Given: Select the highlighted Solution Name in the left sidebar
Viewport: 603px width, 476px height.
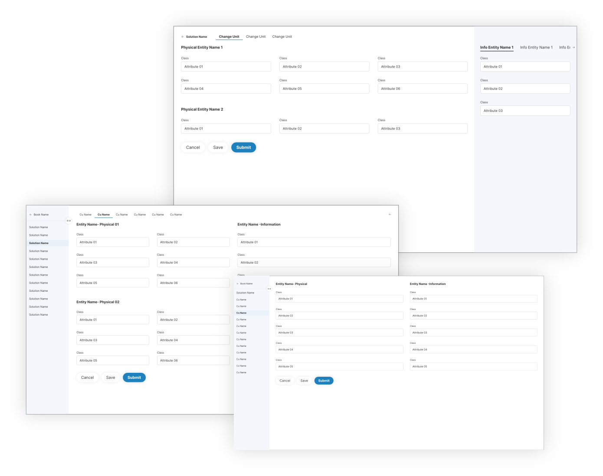Looking at the screenshot, I should pos(39,243).
